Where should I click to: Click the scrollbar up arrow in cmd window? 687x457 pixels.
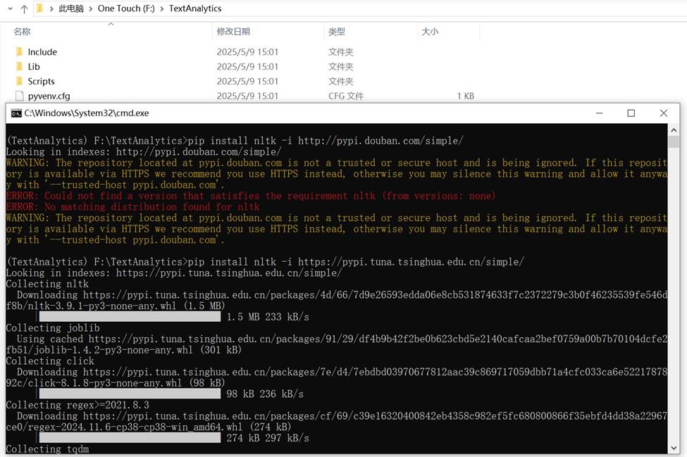coord(674,129)
